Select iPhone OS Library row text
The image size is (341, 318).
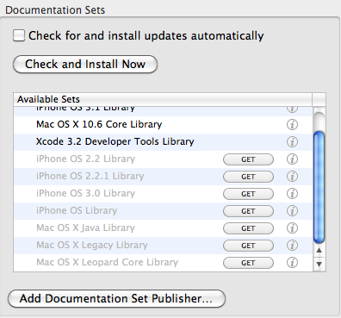[77, 210]
